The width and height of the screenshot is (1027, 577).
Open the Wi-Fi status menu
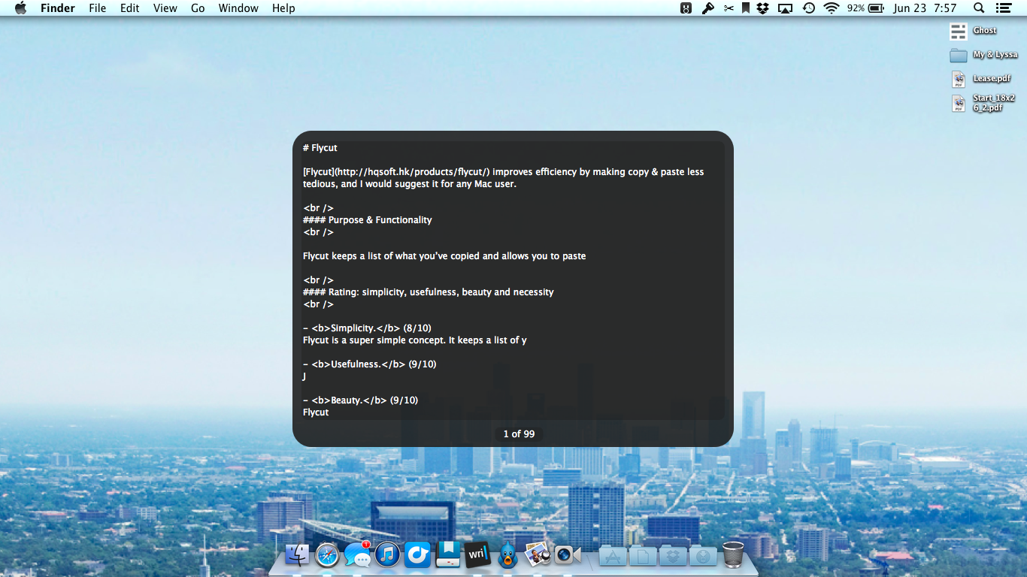click(832, 8)
